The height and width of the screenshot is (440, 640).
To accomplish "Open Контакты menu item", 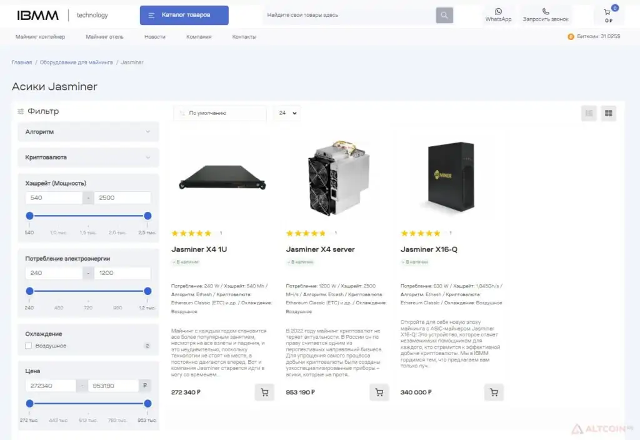I will coord(244,37).
